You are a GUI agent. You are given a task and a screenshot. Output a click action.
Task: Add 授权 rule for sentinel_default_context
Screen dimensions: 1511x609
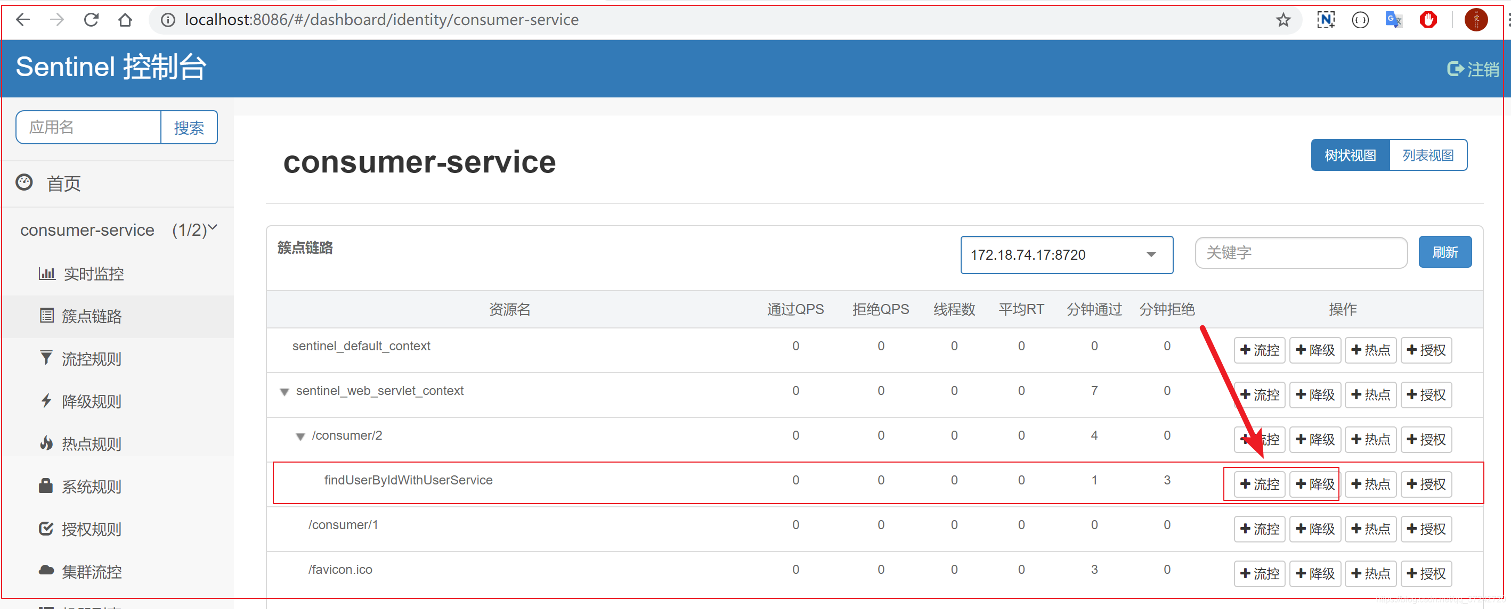1426,350
